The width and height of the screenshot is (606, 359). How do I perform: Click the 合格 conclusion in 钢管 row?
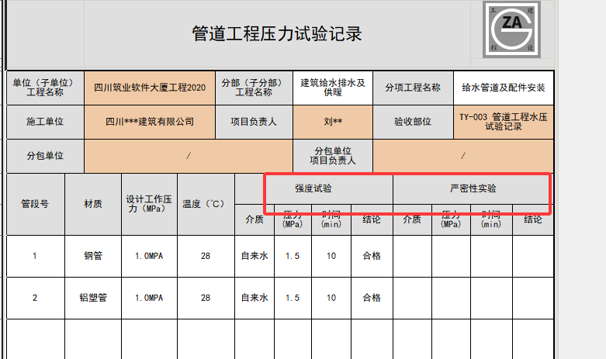[x=372, y=256]
